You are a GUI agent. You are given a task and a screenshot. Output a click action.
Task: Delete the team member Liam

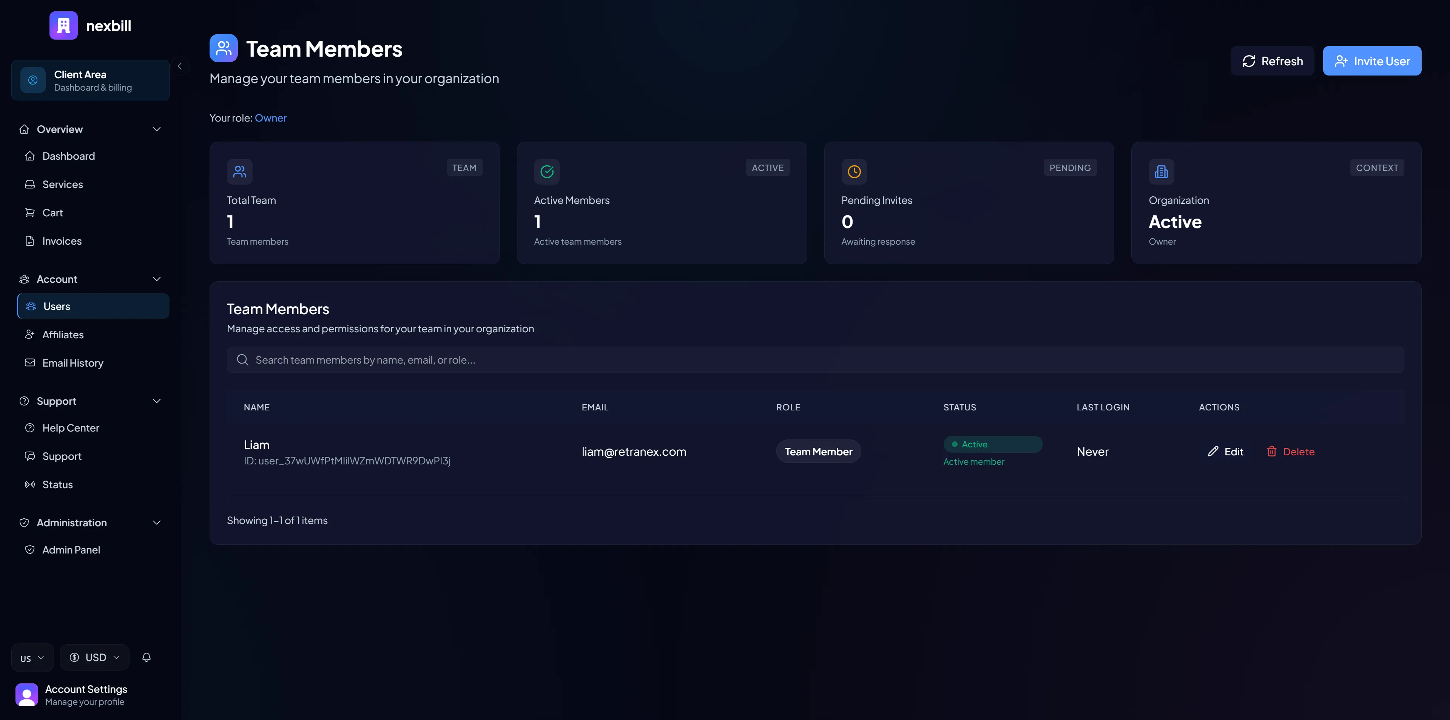[x=1291, y=451]
